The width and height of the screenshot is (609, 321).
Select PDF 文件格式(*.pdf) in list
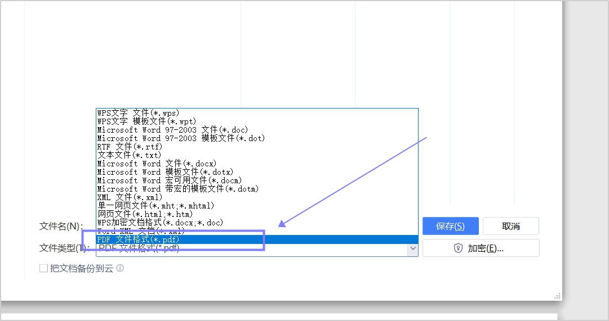[257, 239]
